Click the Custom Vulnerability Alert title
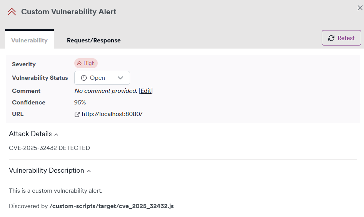The height and width of the screenshot is (217, 364). point(69,12)
